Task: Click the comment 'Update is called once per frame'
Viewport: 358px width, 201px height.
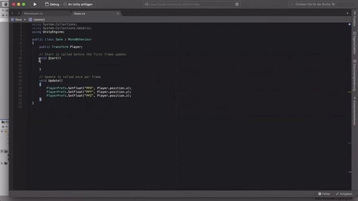Action: click(70, 77)
